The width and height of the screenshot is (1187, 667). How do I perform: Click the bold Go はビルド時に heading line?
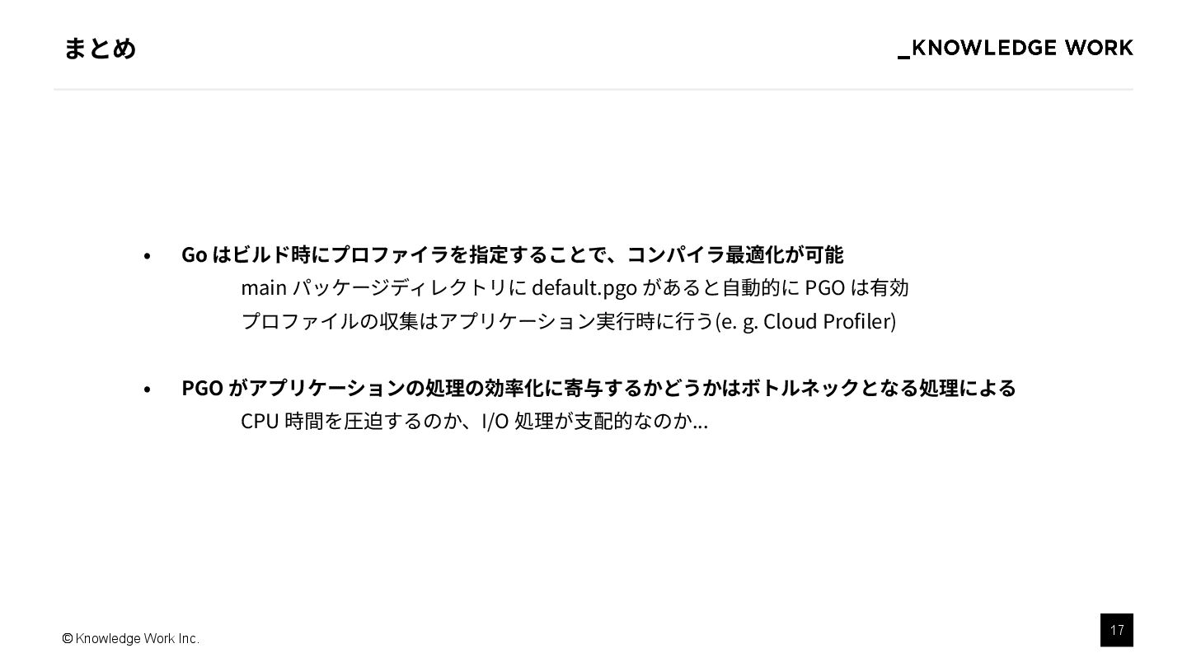pos(512,254)
